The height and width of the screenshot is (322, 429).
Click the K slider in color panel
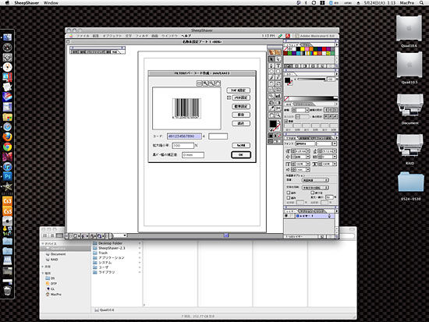coord(312,79)
